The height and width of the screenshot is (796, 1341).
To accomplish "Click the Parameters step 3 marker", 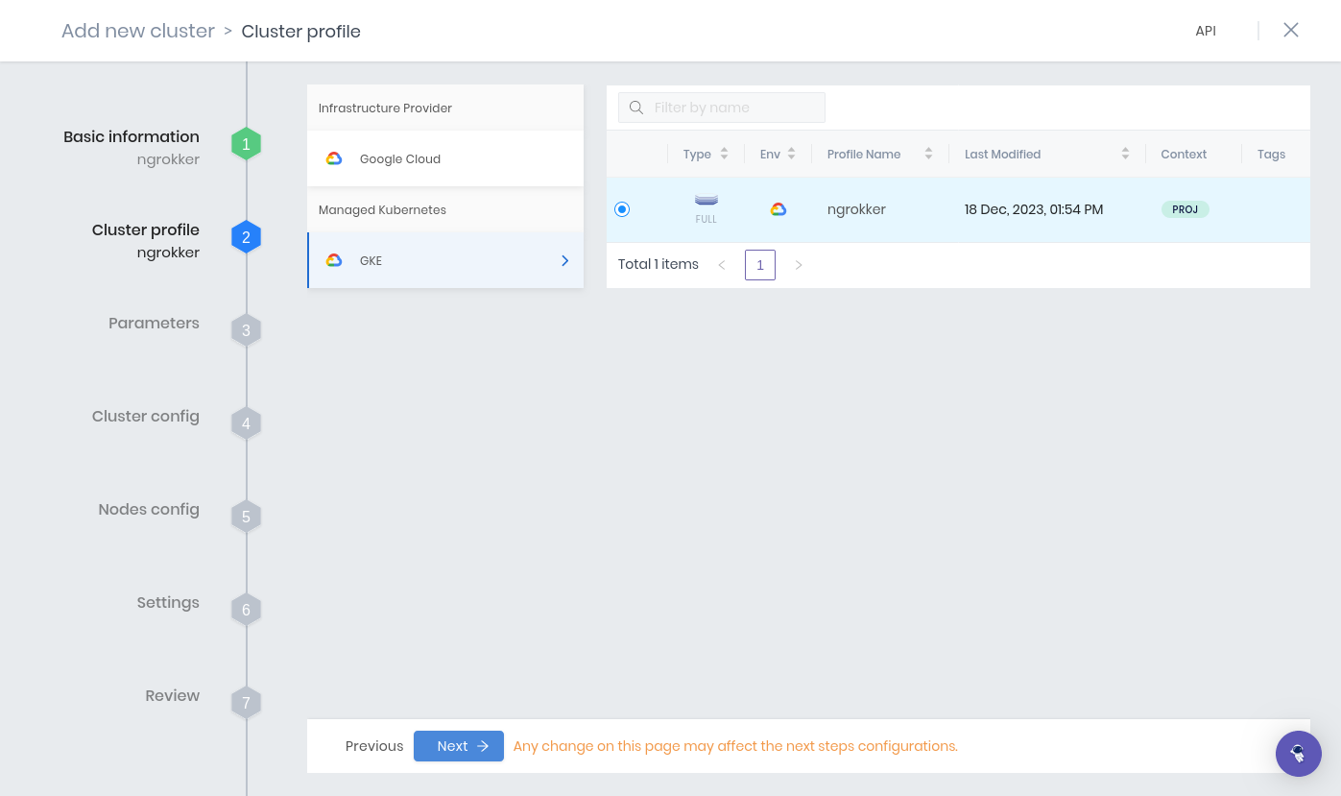I will coord(246,329).
